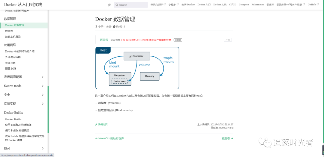Click the hourglass reading-time icon

pyautogui.click(x=96, y=27)
